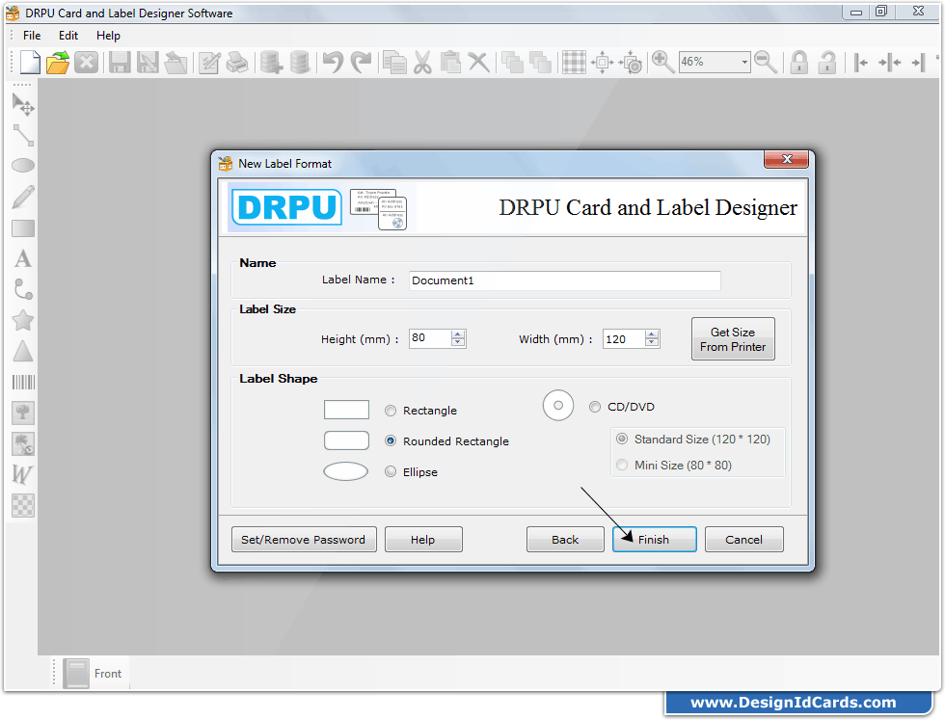The image size is (945, 720).
Task: Click the align left edge icon
Action: click(860, 62)
